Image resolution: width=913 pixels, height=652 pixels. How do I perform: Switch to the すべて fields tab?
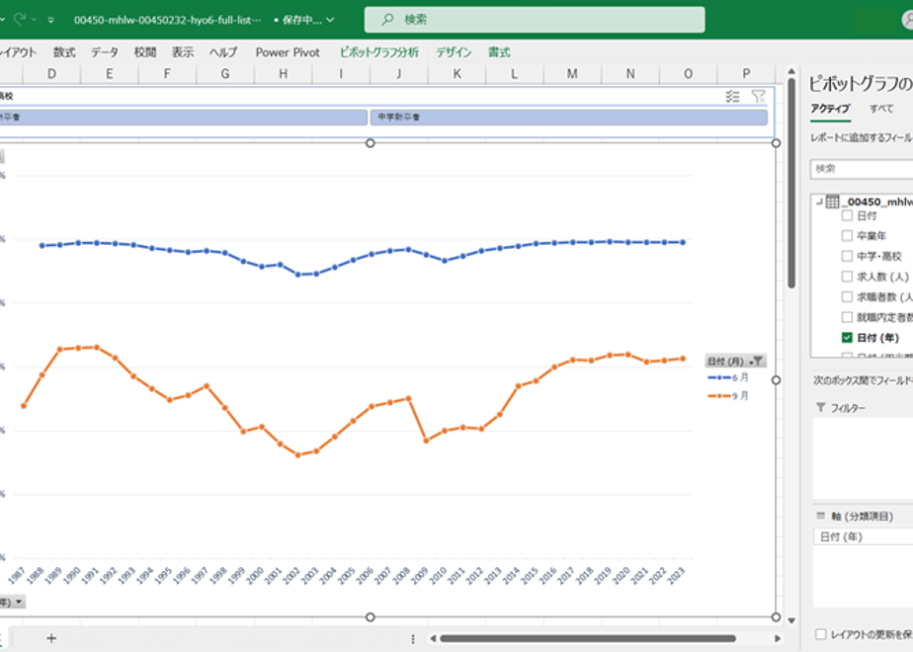881,109
